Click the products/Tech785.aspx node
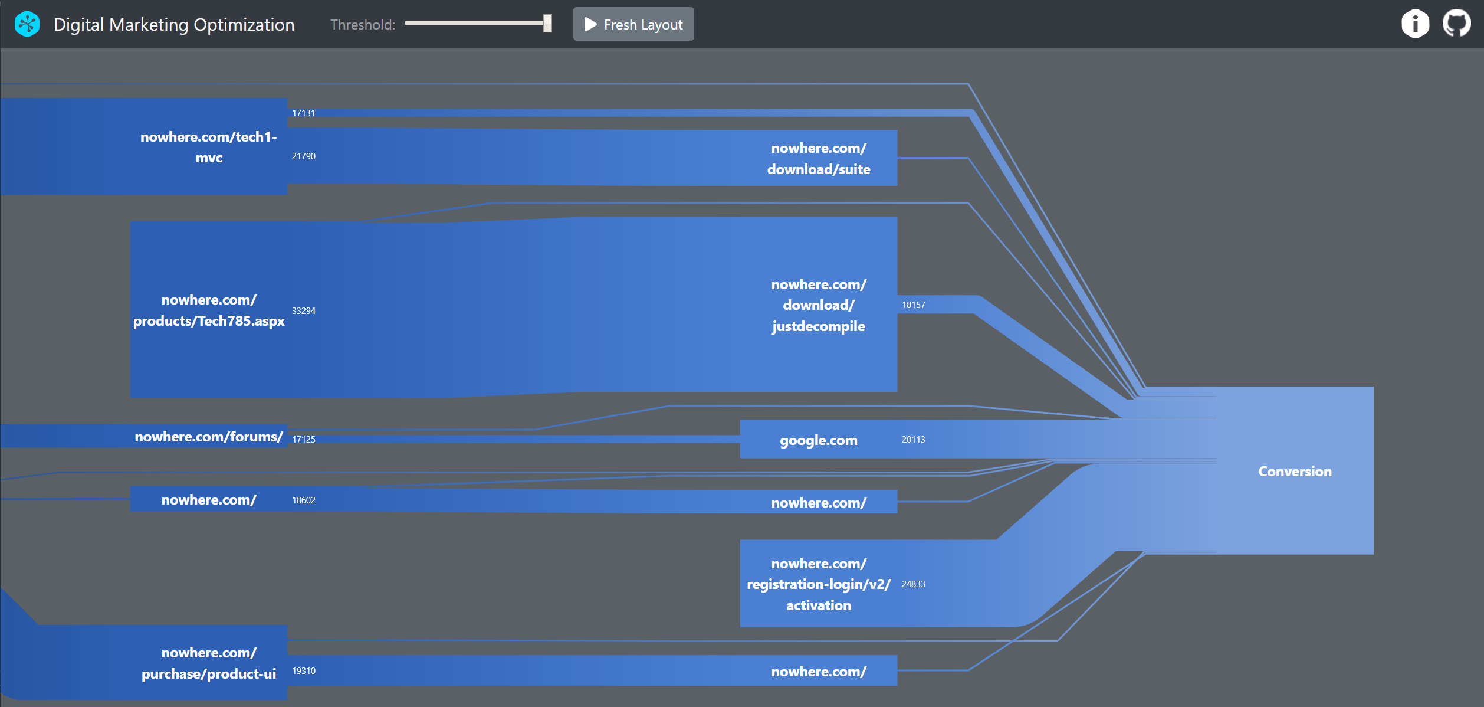1484x707 pixels. [208, 310]
